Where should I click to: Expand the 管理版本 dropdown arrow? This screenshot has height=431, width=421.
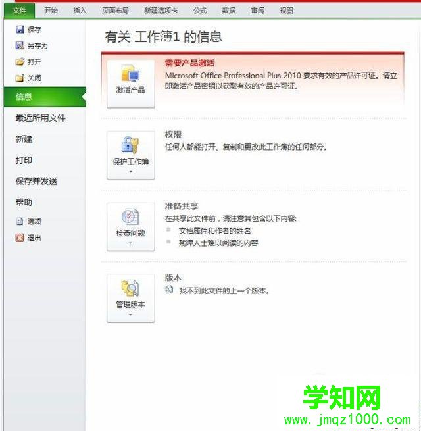(x=130, y=315)
